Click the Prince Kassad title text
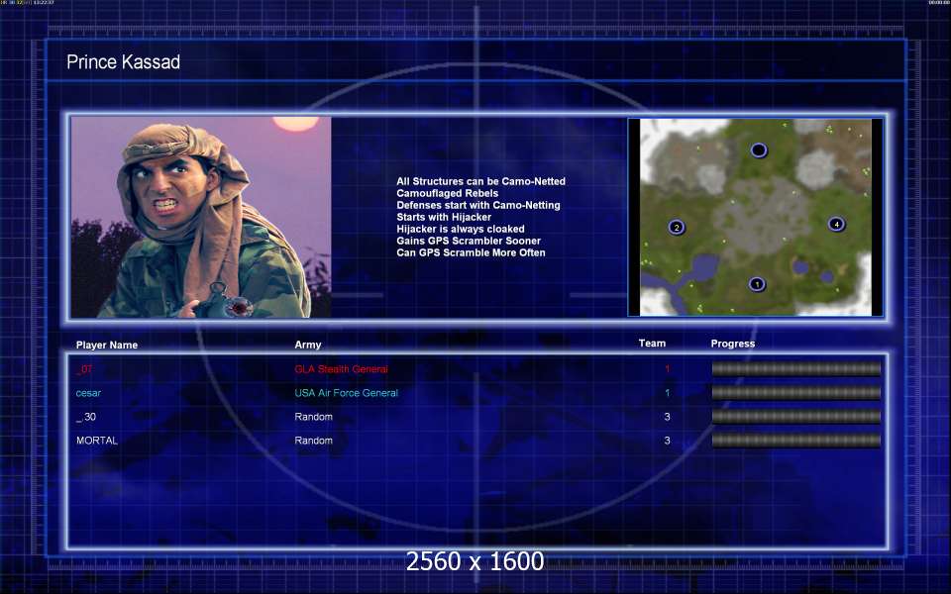 [123, 61]
